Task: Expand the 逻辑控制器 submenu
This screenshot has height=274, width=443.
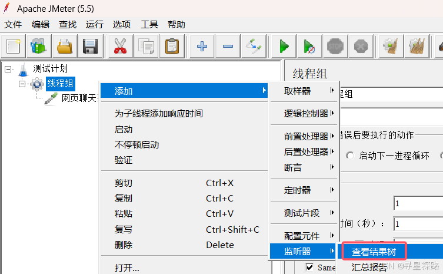Action: (304, 114)
